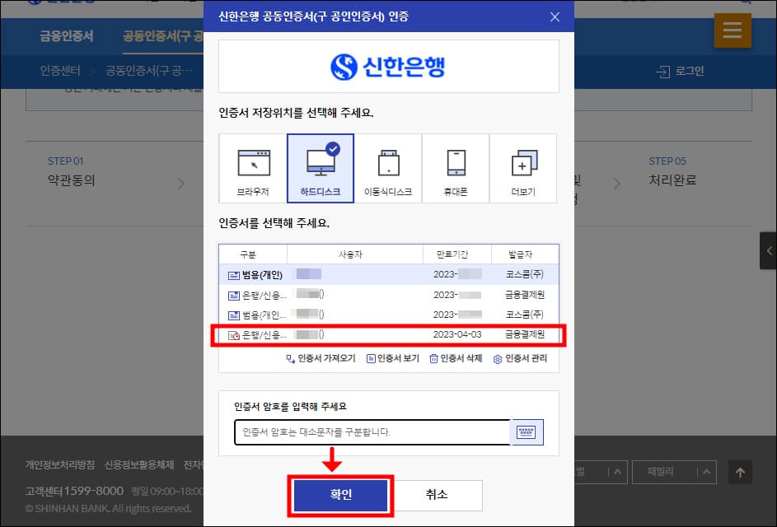
Task: Delete a certificate via 인증서 삭제 trash icon
Action: pyautogui.click(x=447, y=357)
